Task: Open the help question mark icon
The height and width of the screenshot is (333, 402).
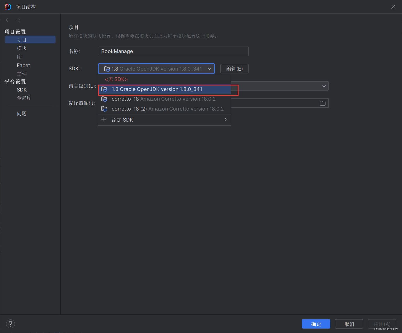Action: (x=10, y=324)
